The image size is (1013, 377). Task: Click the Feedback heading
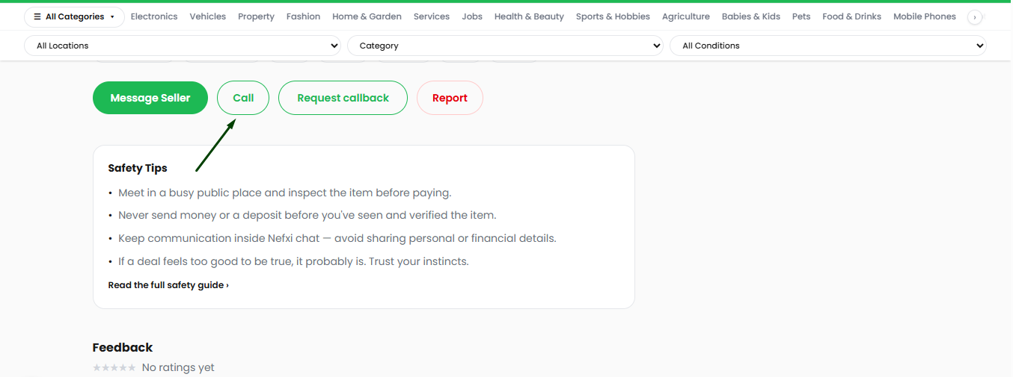click(x=123, y=347)
